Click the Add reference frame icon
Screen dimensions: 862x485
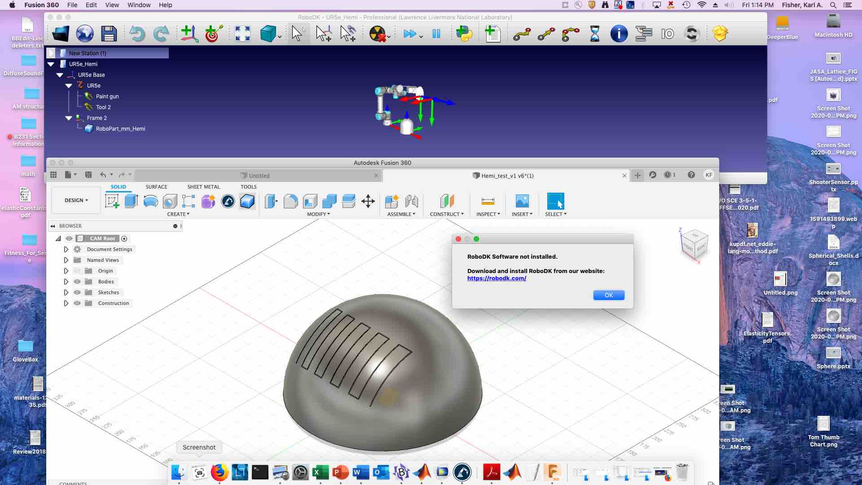(189, 34)
